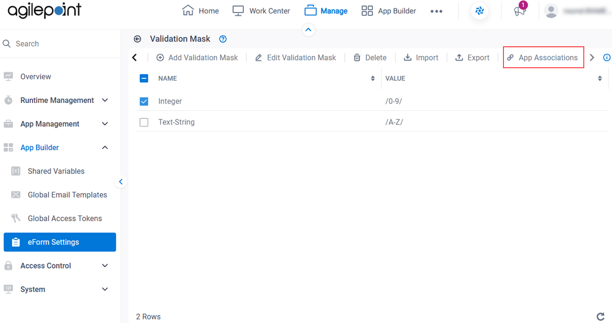Click the Integer name cell

[170, 101]
